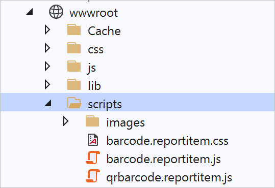
Task: Click the barcode.reportitem.js script file icon
Action: [x=93, y=158]
